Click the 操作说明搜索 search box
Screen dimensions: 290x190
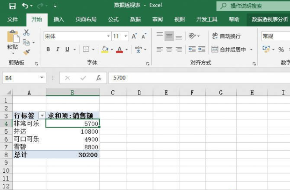click(253, 6)
